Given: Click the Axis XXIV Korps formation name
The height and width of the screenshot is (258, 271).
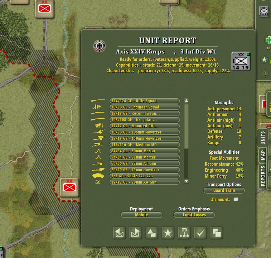Looking at the screenshot, I should [140, 52].
